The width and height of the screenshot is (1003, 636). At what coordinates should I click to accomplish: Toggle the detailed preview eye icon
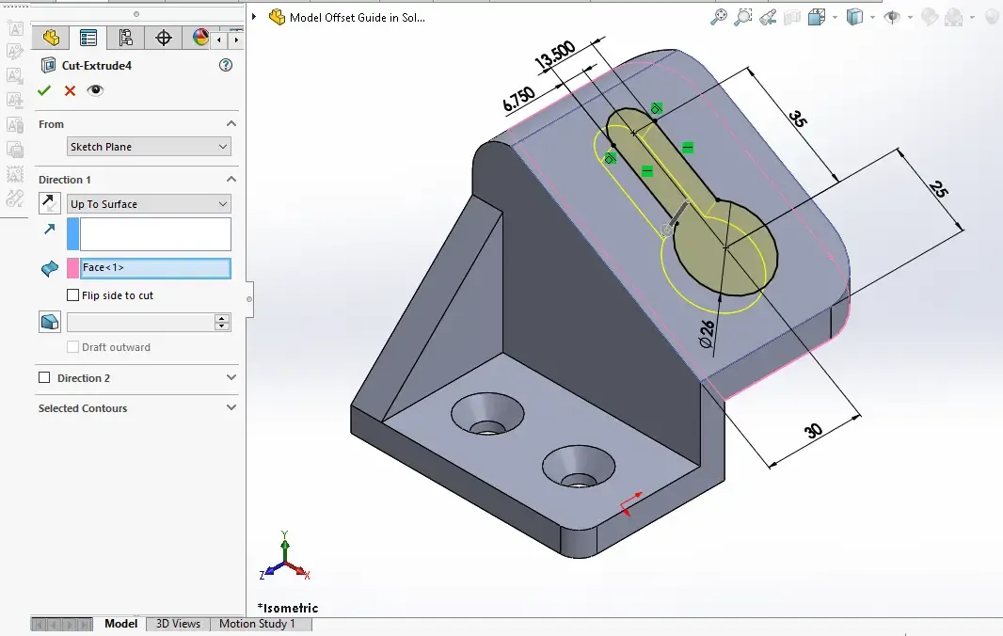point(95,90)
